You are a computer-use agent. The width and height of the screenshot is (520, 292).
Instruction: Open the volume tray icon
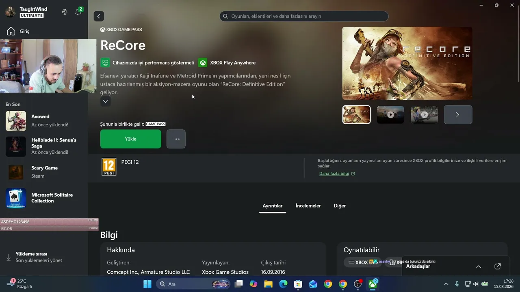[x=476, y=284]
